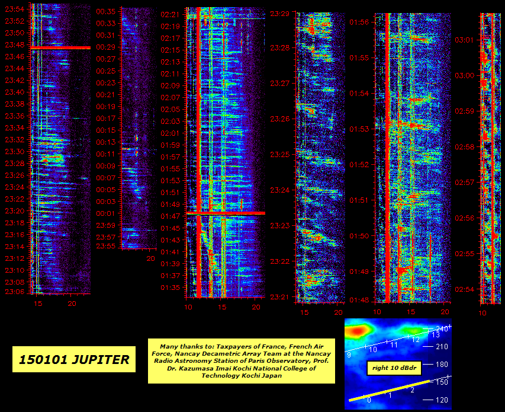Click the 23:59 time label
The image size is (505, 412).
(105, 225)
